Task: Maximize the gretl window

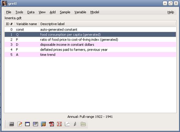Action: point(171,3)
